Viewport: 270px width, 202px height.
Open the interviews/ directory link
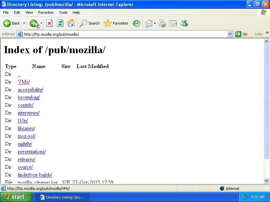tap(29, 113)
